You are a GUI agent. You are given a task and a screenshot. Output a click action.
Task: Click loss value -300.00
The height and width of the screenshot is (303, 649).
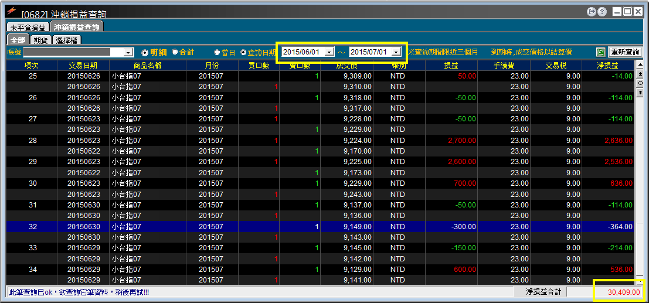tap(464, 226)
